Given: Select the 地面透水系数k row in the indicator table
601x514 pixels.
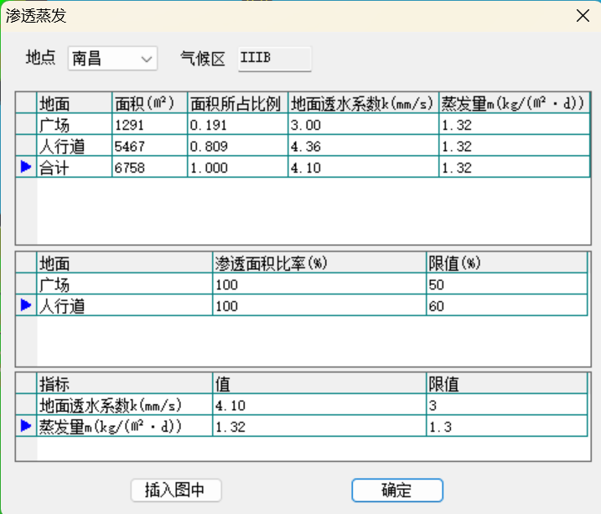Looking at the screenshot, I should point(124,406).
